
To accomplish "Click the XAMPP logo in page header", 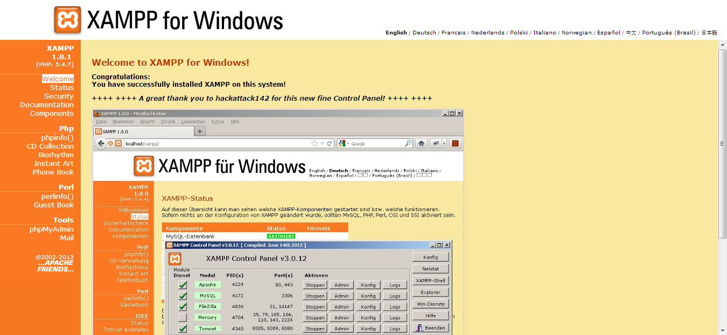I will pos(68,20).
